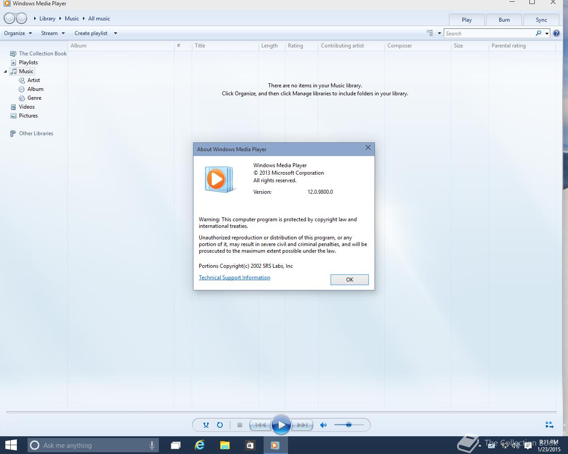
Task: Click the Library breadcrumb
Action: [x=47, y=19]
